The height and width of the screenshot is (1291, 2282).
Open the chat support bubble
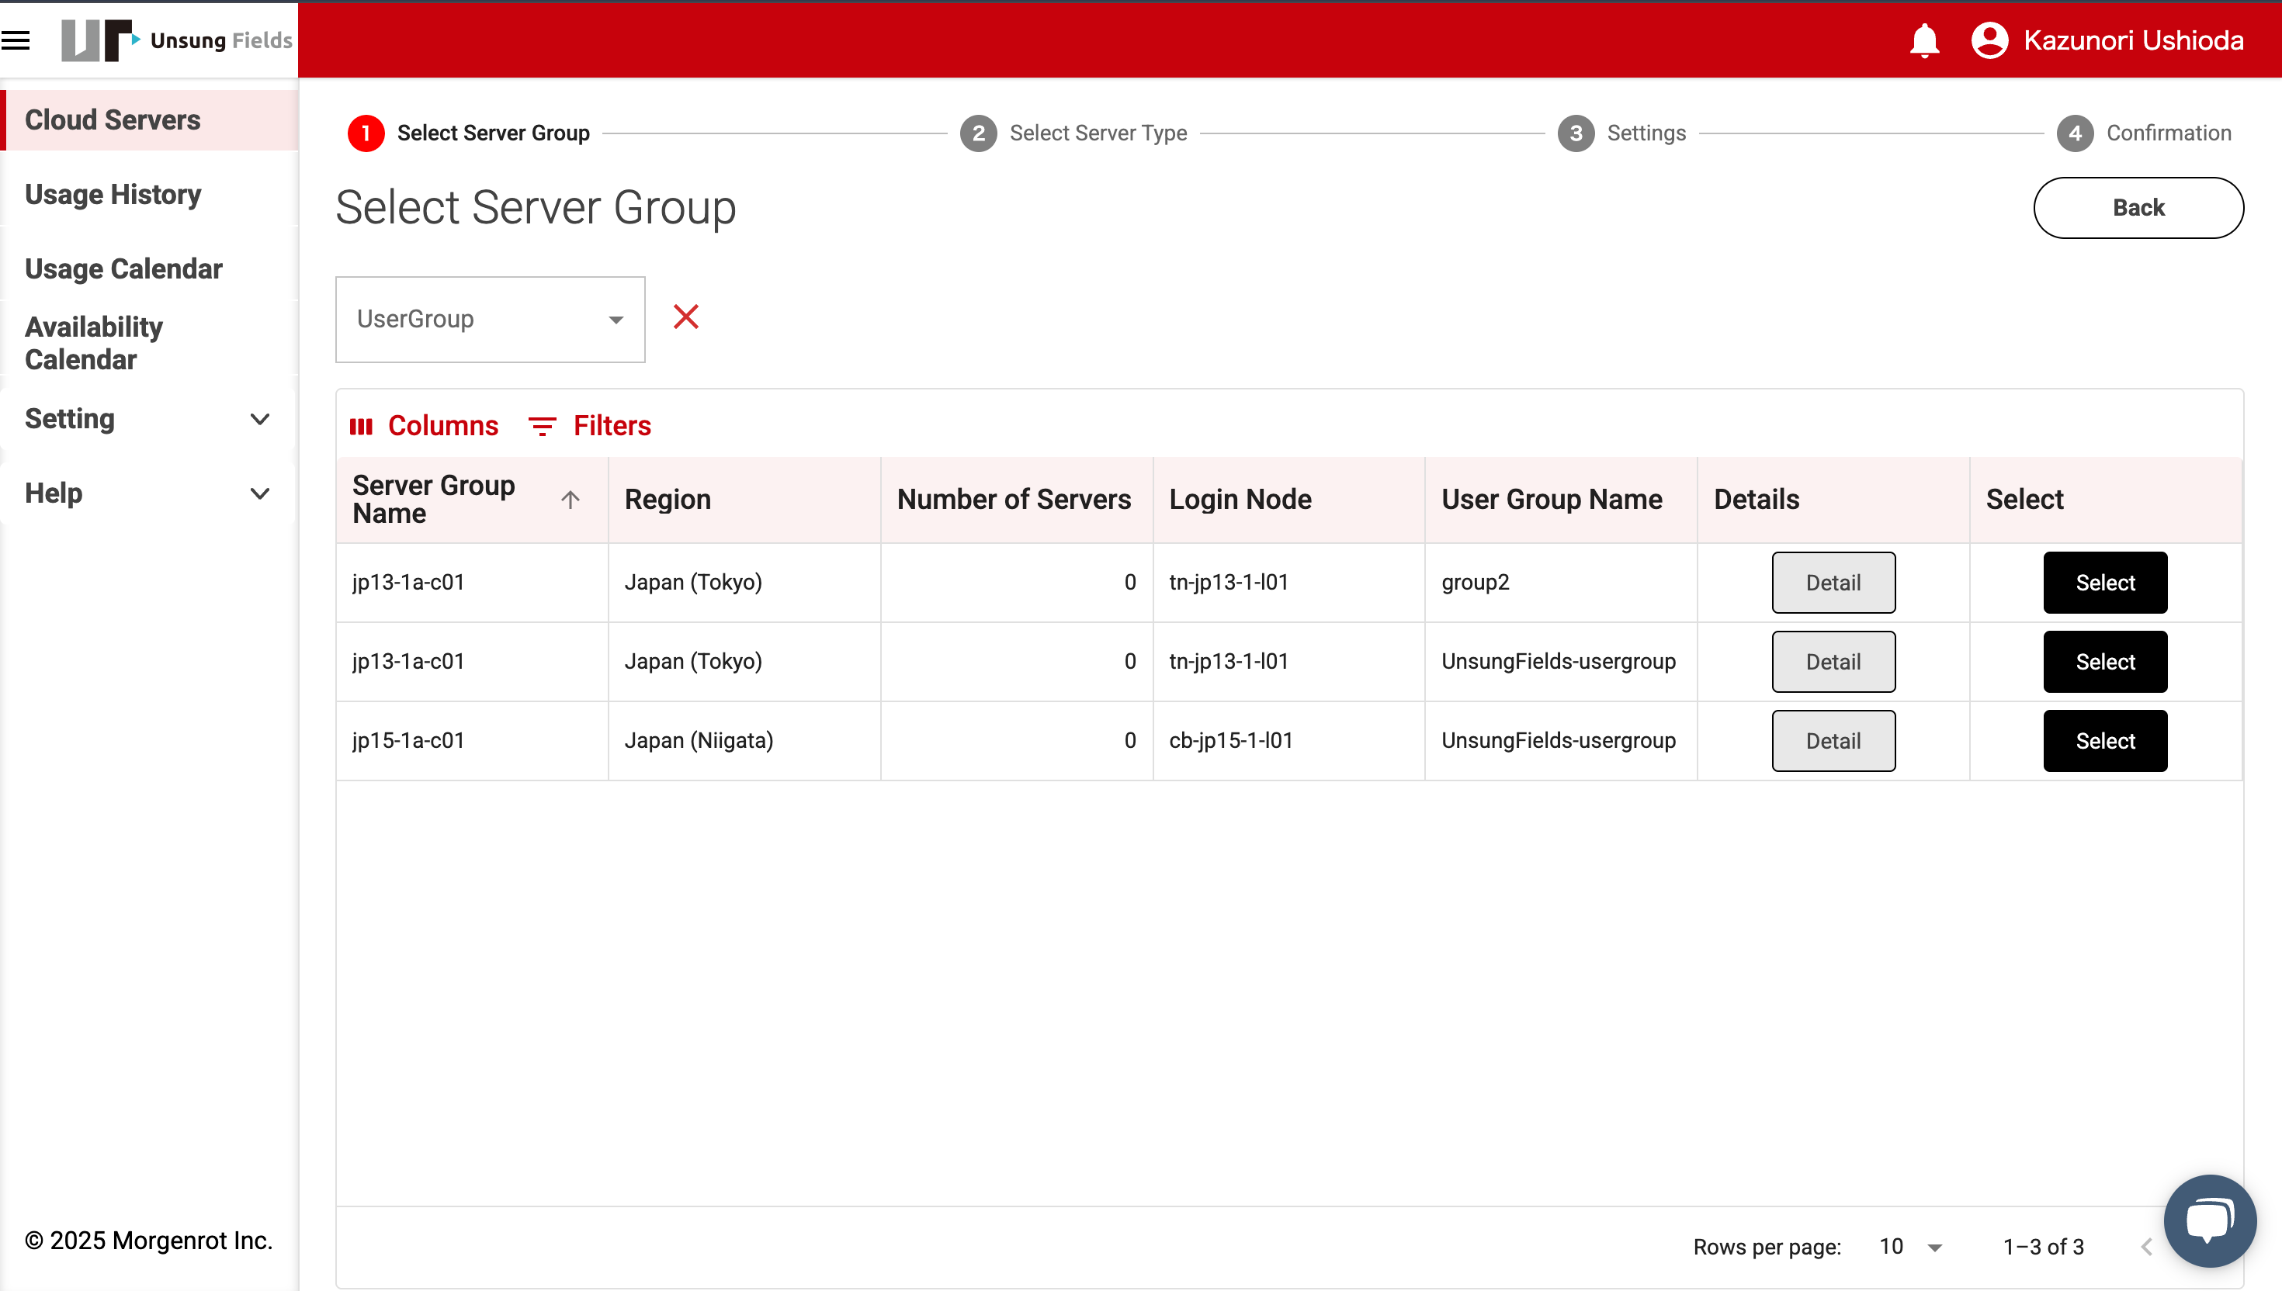pos(2208,1221)
